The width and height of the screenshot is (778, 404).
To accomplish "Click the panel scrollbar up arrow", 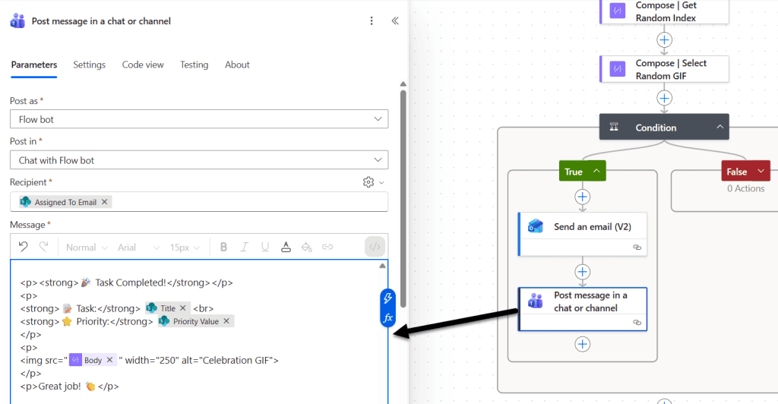I will point(403,84).
